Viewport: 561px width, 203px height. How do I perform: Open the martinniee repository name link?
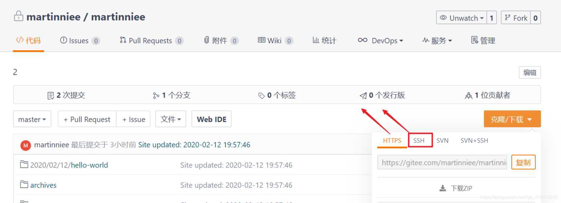pos(118,17)
